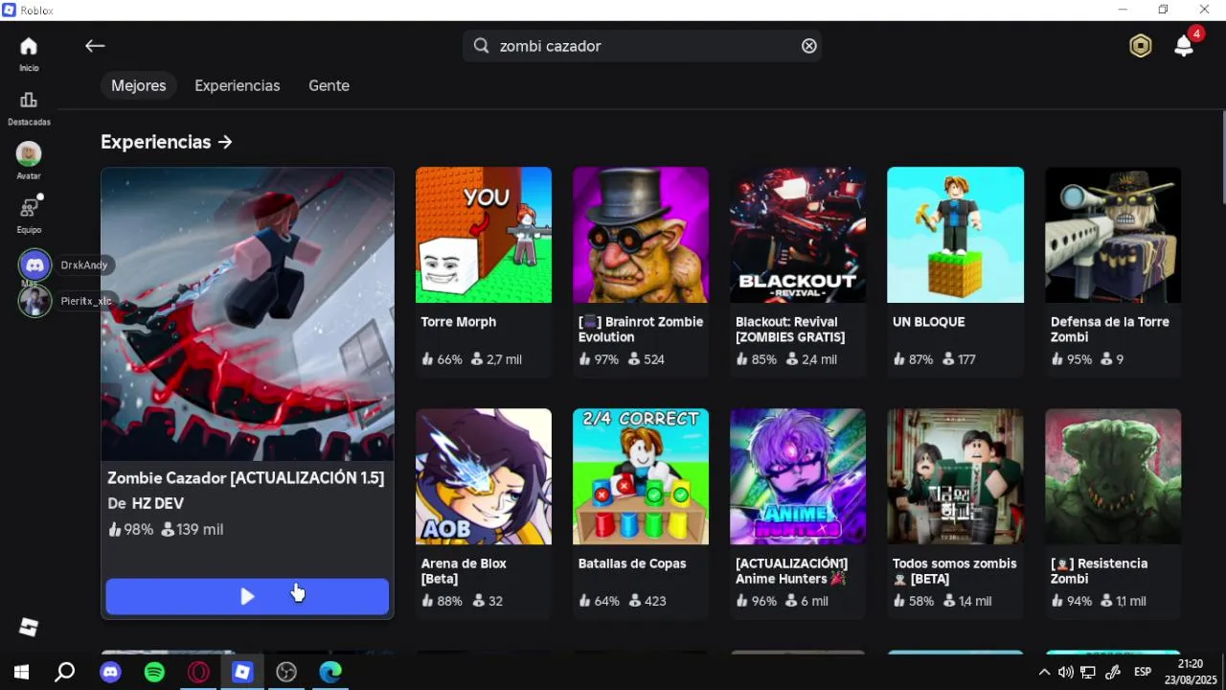Image resolution: width=1226 pixels, height=690 pixels.
Task: Open Anime Hunters thumbnail
Action: tap(798, 476)
